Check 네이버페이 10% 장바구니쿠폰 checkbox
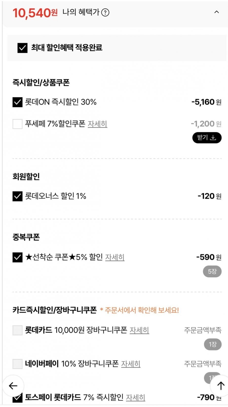This screenshot has width=228, height=407. click(x=17, y=364)
